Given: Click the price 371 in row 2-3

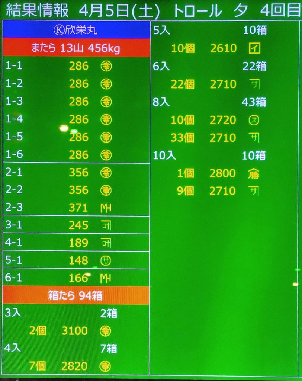Looking at the screenshot, I should click(x=78, y=208).
